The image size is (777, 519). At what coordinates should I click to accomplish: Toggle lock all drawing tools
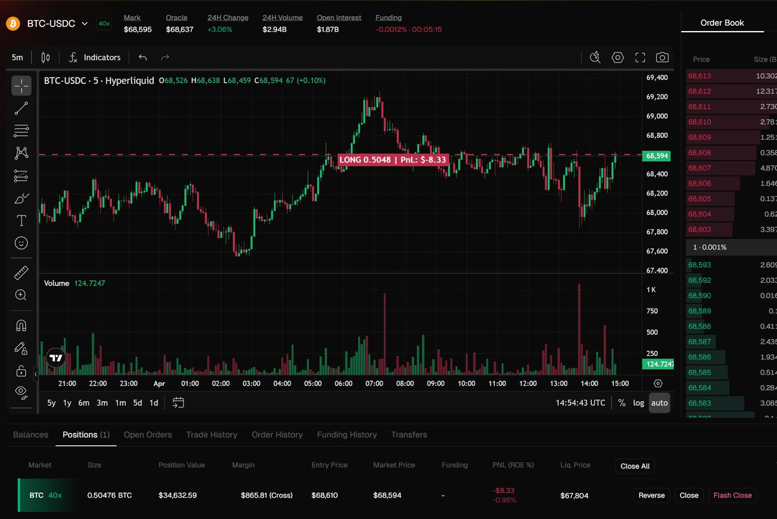(21, 371)
